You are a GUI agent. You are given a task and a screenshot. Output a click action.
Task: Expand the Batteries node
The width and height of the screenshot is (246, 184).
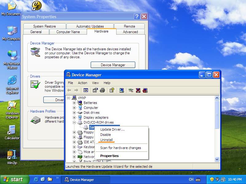tap(74, 103)
